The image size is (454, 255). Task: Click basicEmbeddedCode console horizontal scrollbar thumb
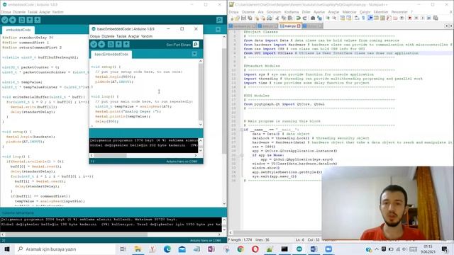[111, 155]
